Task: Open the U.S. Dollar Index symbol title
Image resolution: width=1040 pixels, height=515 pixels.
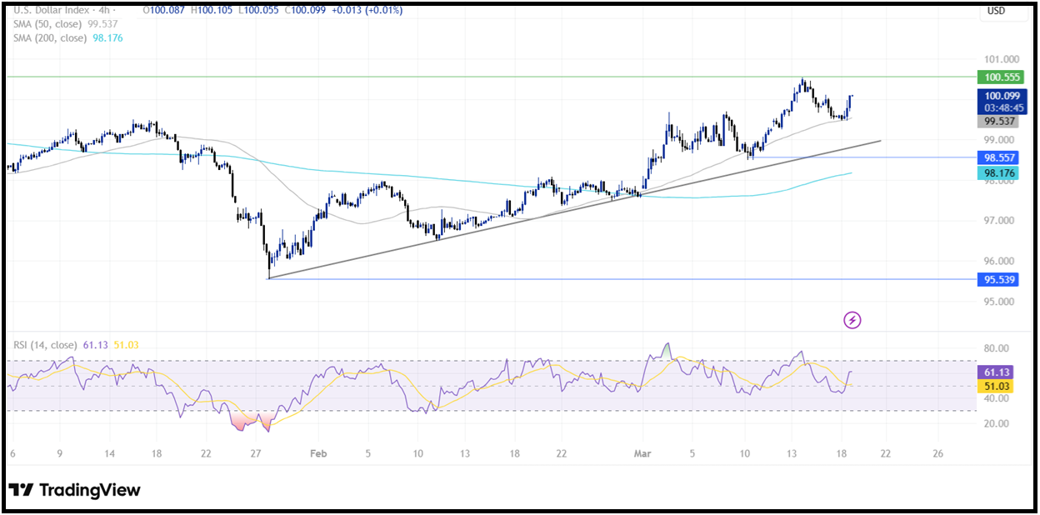Action: point(52,11)
